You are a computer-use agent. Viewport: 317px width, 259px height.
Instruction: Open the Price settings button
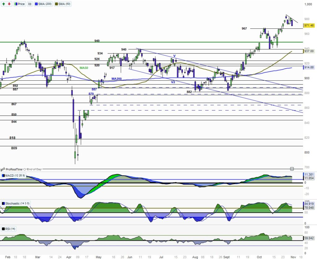click(20, 4)
